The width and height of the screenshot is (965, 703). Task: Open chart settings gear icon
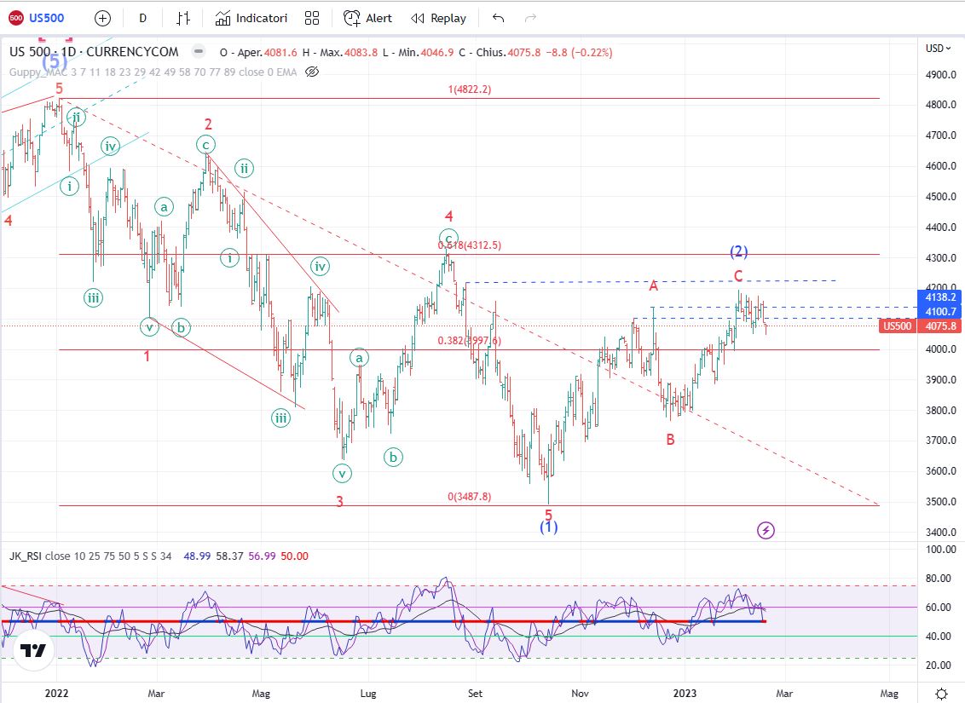942,694
